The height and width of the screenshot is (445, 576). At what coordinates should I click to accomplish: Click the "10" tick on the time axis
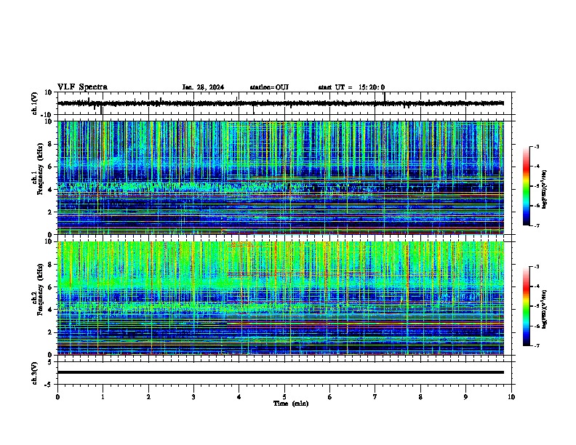click(x=511, y=397)
